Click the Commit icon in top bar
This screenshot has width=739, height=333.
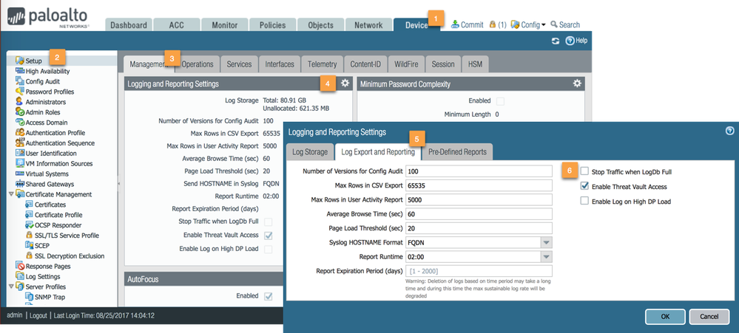point(455,24)
